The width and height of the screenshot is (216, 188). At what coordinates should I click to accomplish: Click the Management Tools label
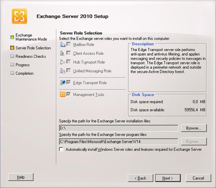(x=88, y=95)
